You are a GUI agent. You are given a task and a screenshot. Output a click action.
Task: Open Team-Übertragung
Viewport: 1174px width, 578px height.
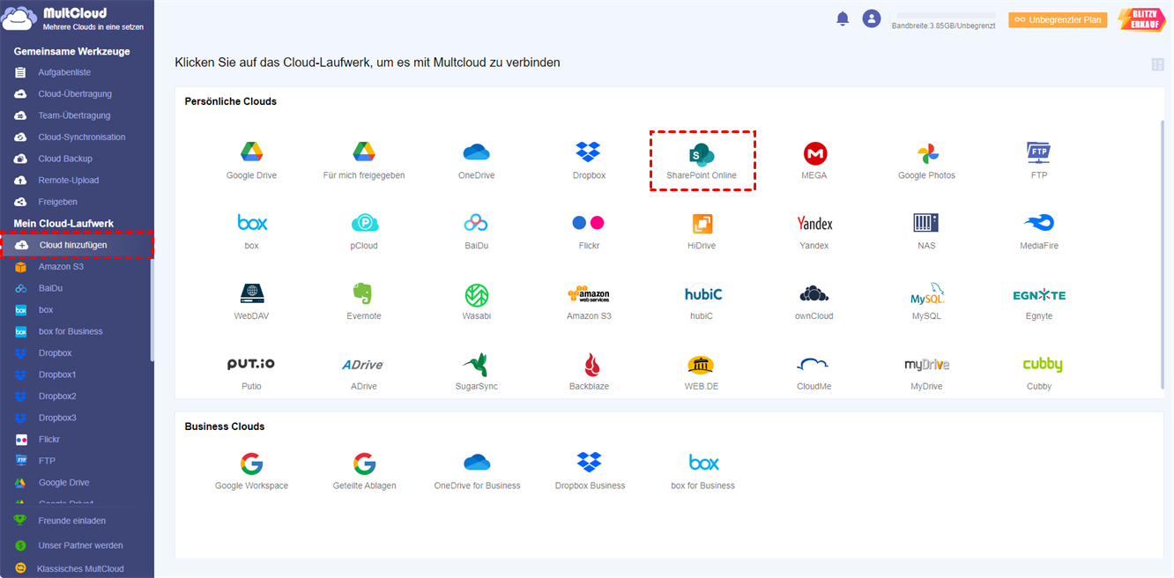coord(74,115)
